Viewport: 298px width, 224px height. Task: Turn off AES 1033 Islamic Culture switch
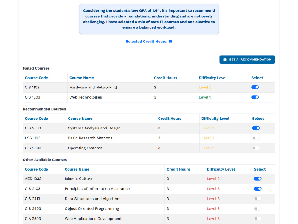[x=258, y=179]
